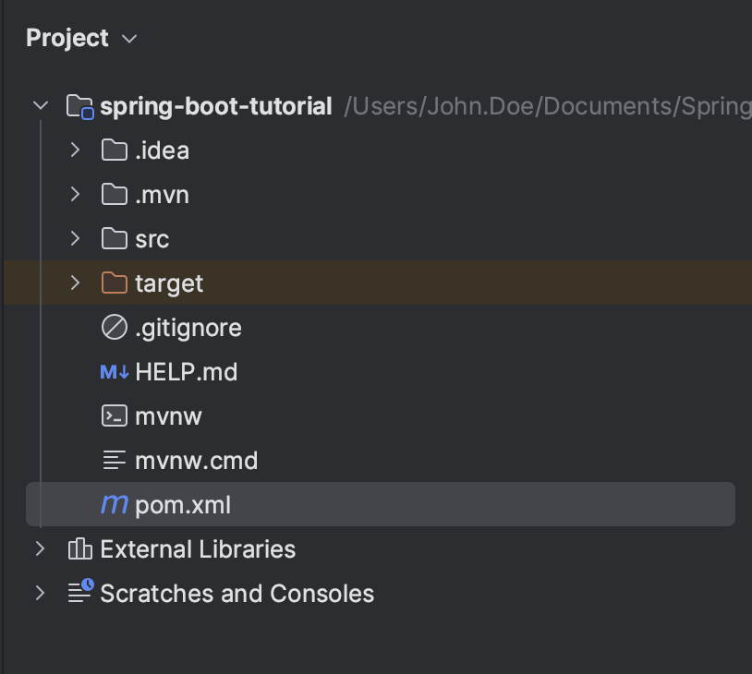The height and width of the screenshot is (674, 752).
Task: Select the .gitignore file
Action: click(x=191, y=327)
